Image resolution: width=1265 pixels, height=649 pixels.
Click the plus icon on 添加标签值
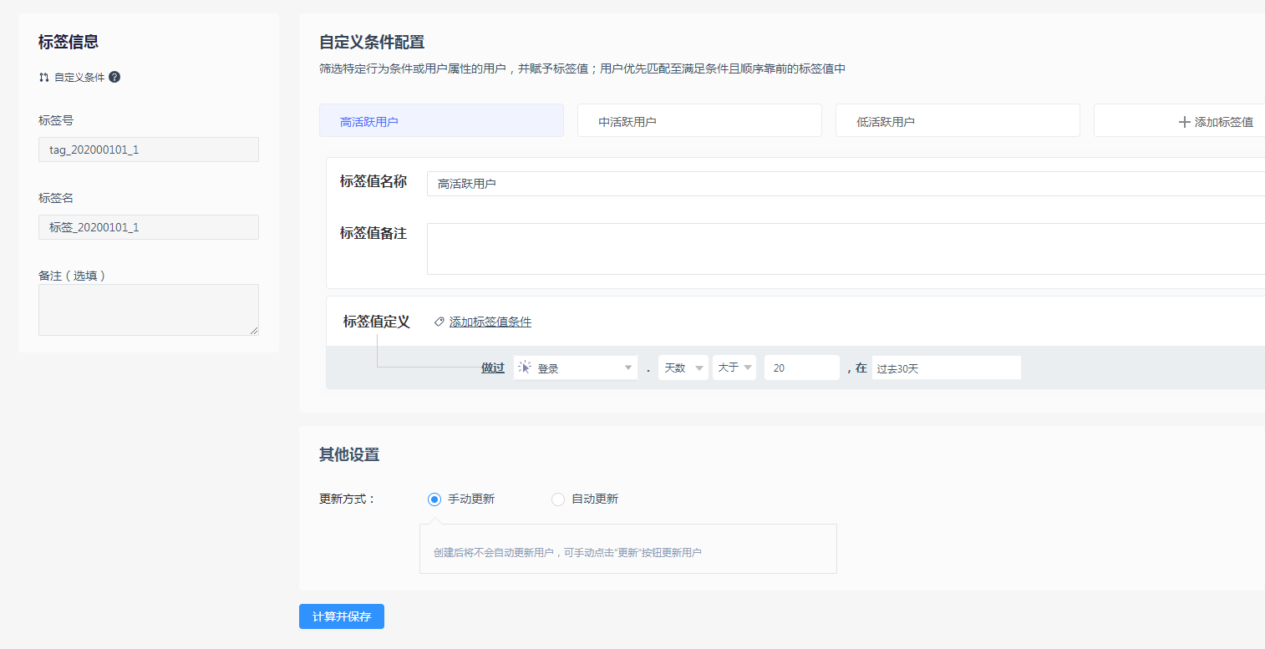tap(1184, 122)
